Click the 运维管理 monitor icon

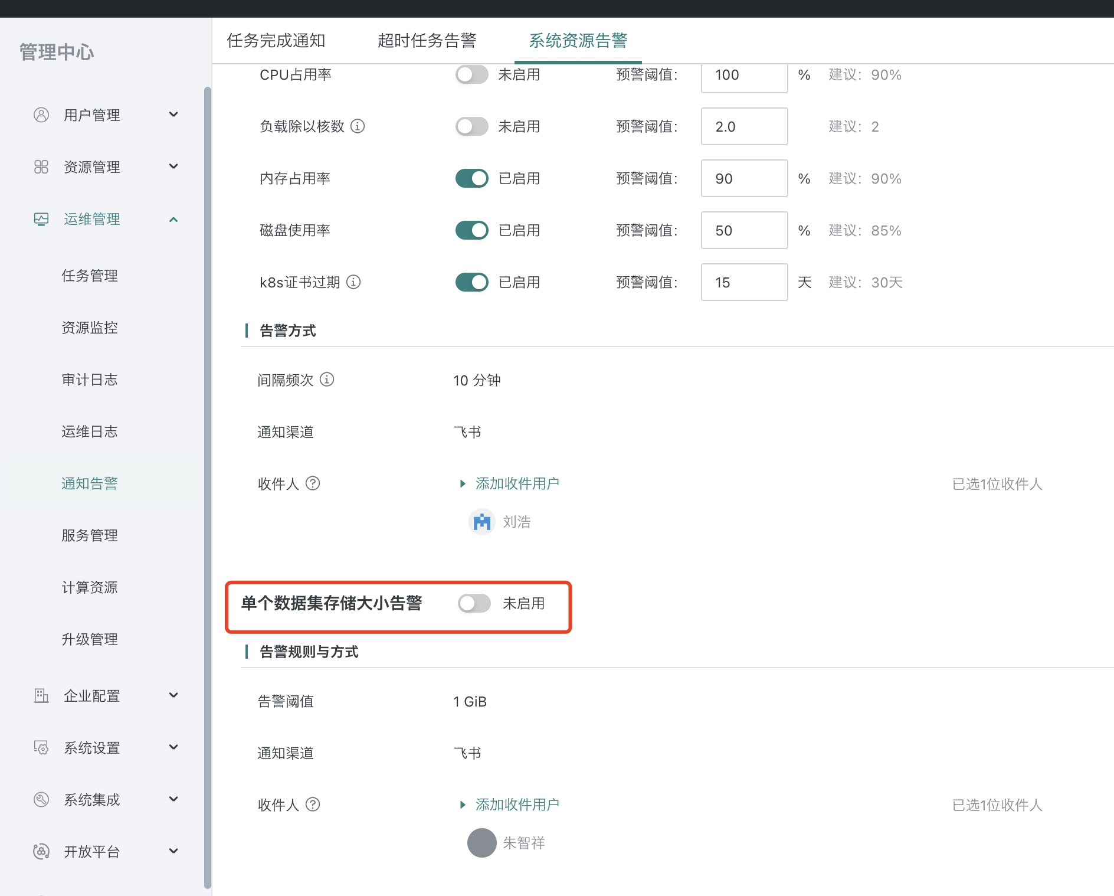[x=40, y=218]
